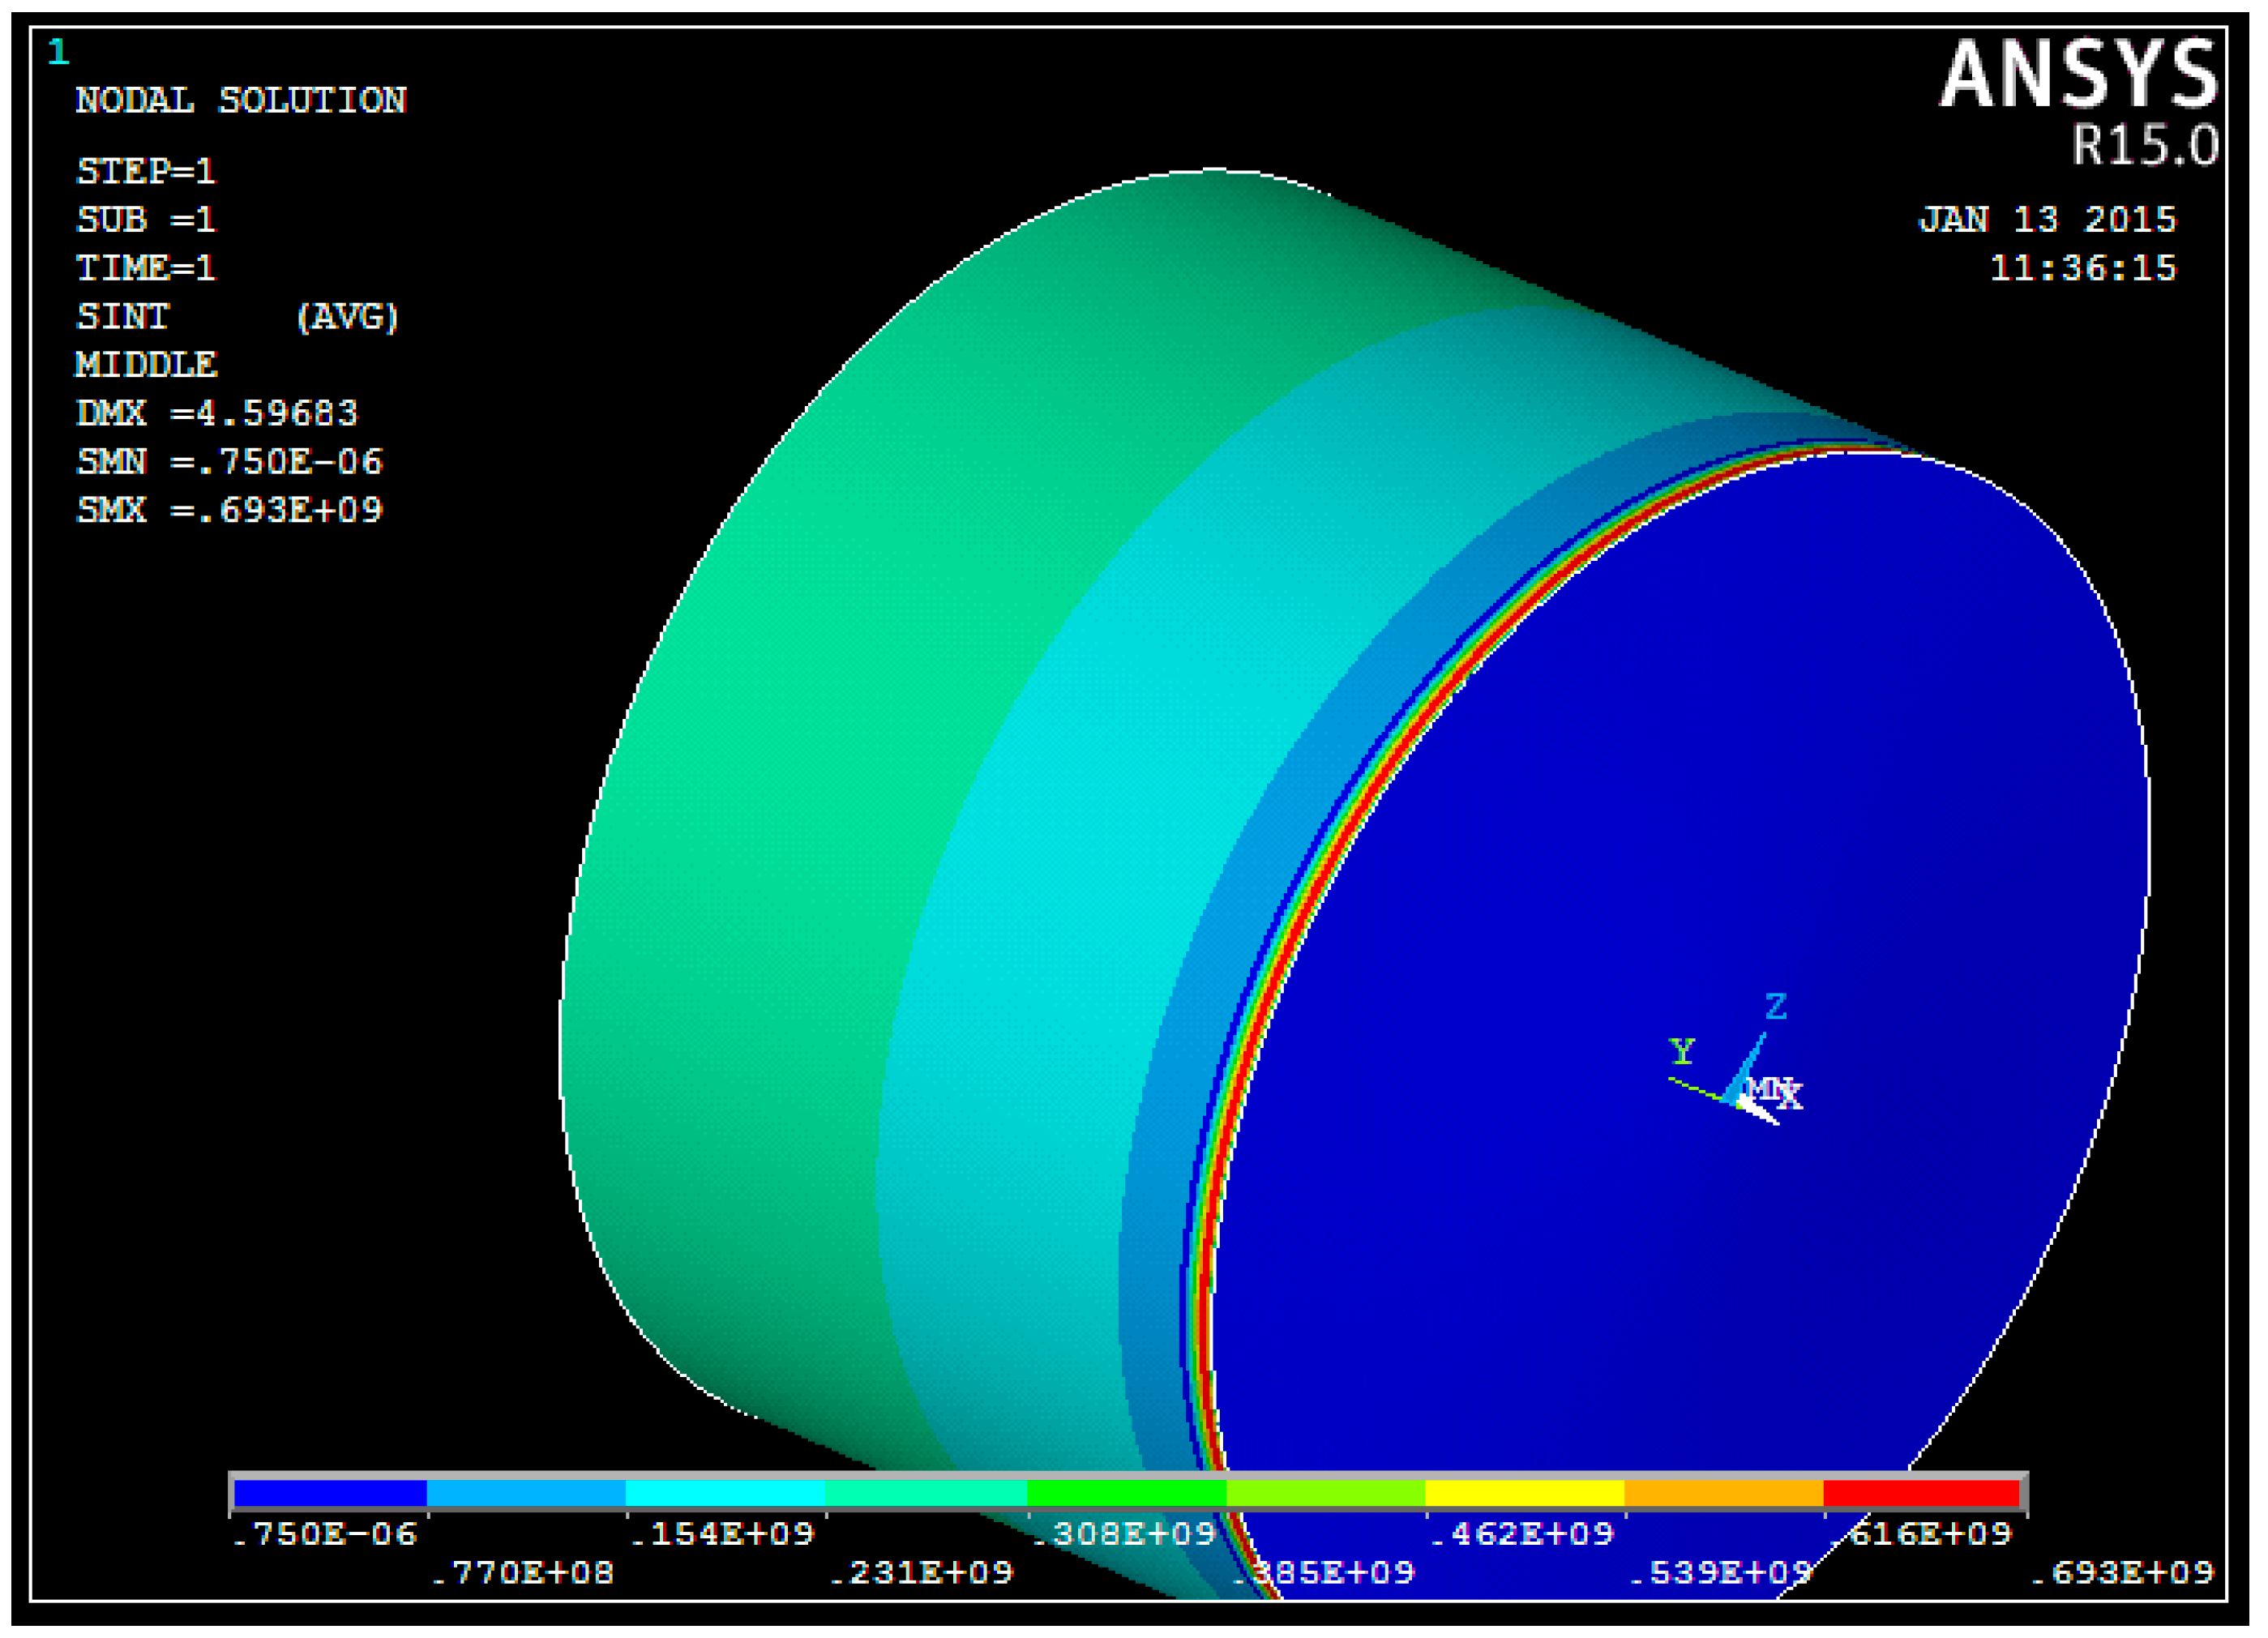
Task: Click the Z axis label of the triad
Action: coord(1775,1006)
